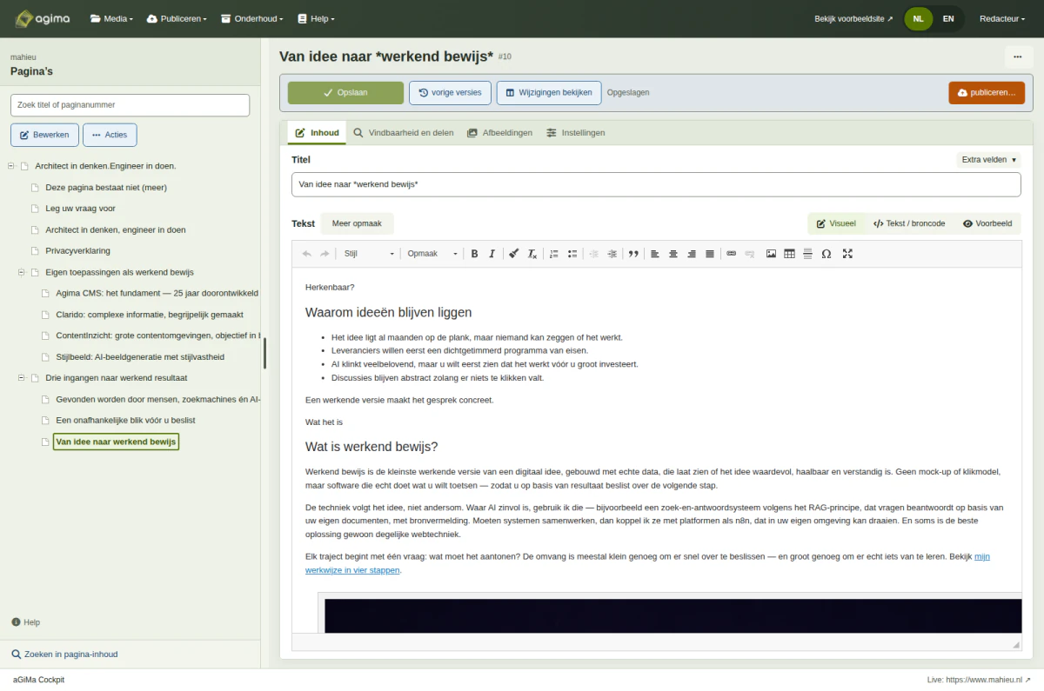Click the insert image icon
Image resolution: width=1044 pixels, height=691 pixels.
pos(771,254)
